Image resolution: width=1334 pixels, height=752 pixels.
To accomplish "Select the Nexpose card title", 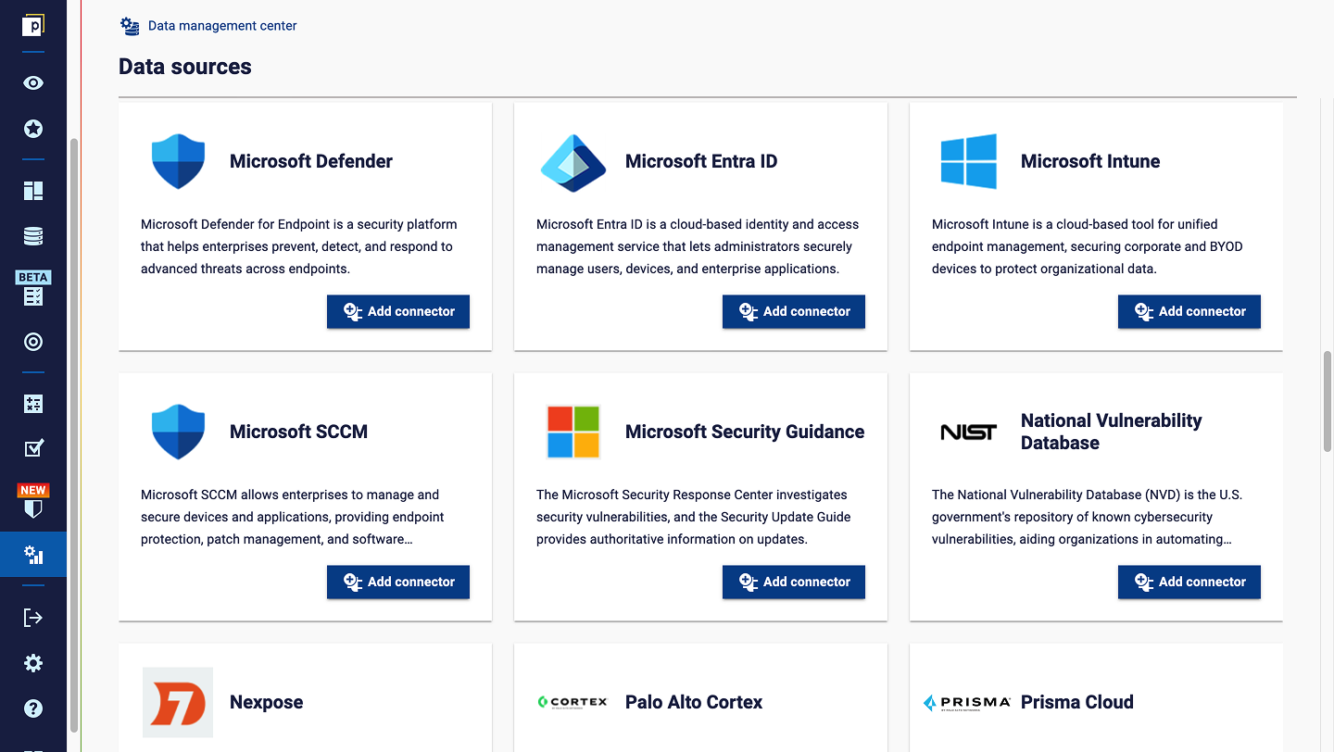I will click(267, 702).
